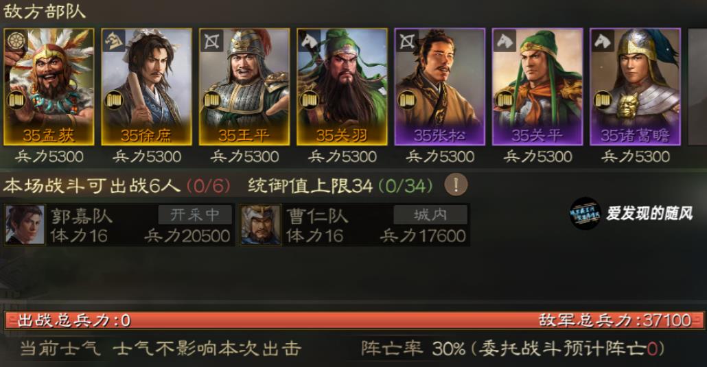Click the shield troop-type icon on 孟获's card
Viewport: 707px width, 367px height.
click(16, 41)
